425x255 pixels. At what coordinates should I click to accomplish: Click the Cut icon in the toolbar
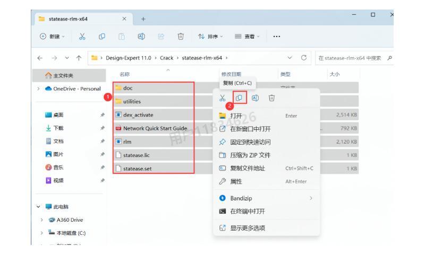pos(82,37)
